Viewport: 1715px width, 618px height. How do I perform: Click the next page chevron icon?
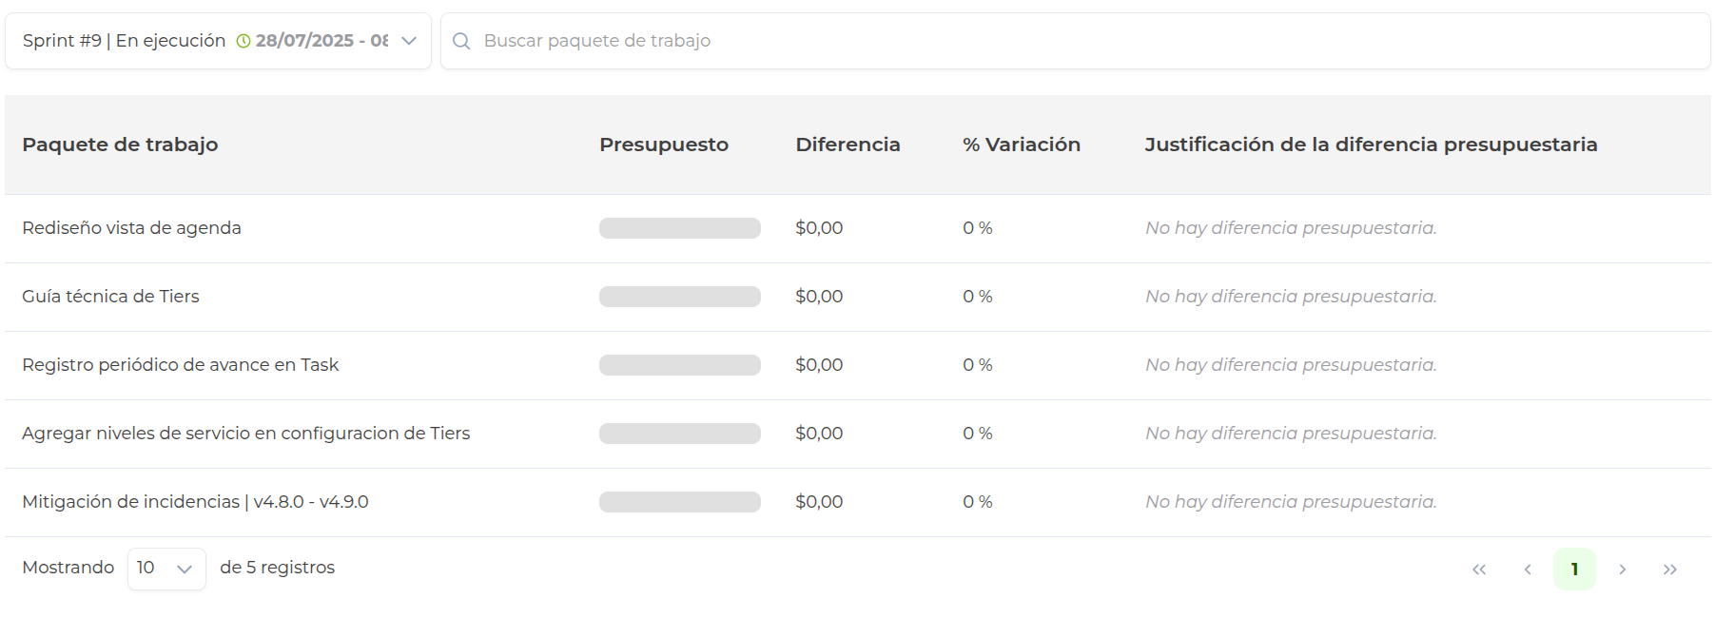1623,568
